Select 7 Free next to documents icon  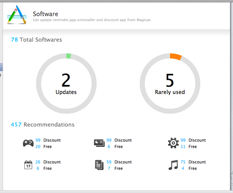tap(115, 168)
